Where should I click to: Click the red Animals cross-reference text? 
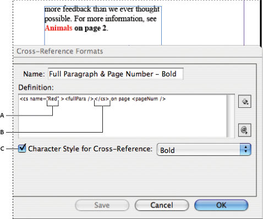point(58,28)
